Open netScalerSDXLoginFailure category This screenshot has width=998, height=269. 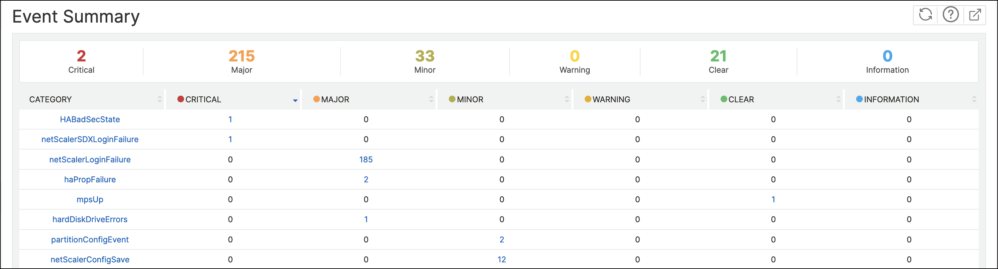(90, 139)
